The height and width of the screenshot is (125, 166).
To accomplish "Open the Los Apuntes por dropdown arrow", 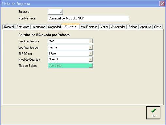I will pyautogui.click(x=91, y=47).
